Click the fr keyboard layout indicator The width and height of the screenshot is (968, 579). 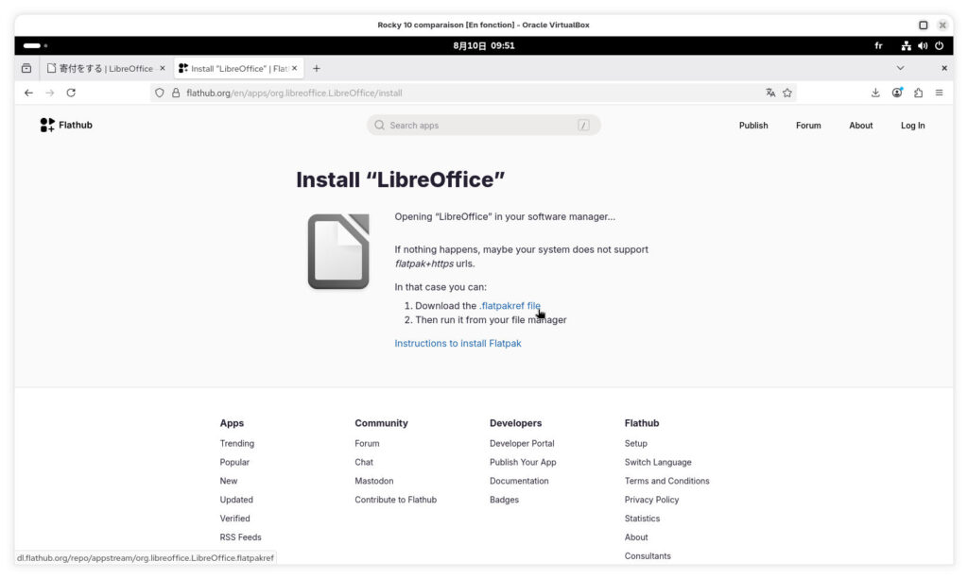[x=878, y=45]
